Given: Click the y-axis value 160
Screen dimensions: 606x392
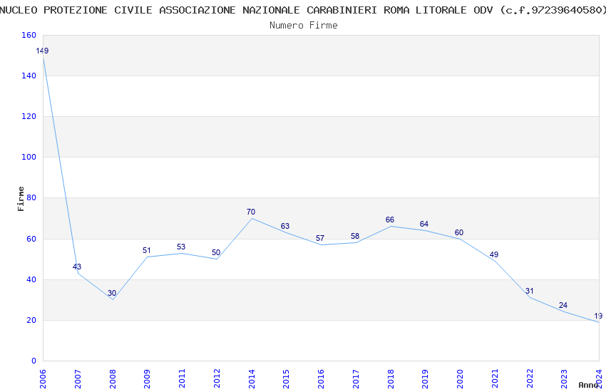Looking at the screenshot, I should tap(29, 35).
